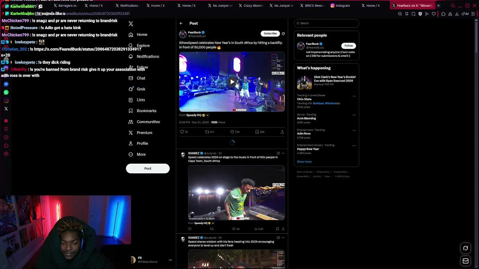Open More options for Arch Manning trend
Image resolution: width=479 pixels, height=269 pixels.
(354, 115)
